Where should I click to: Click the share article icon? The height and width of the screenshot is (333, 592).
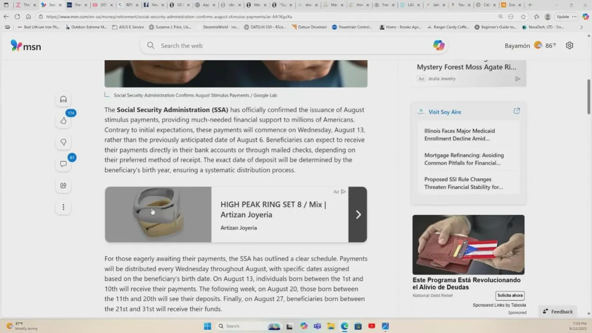point(63,185)
